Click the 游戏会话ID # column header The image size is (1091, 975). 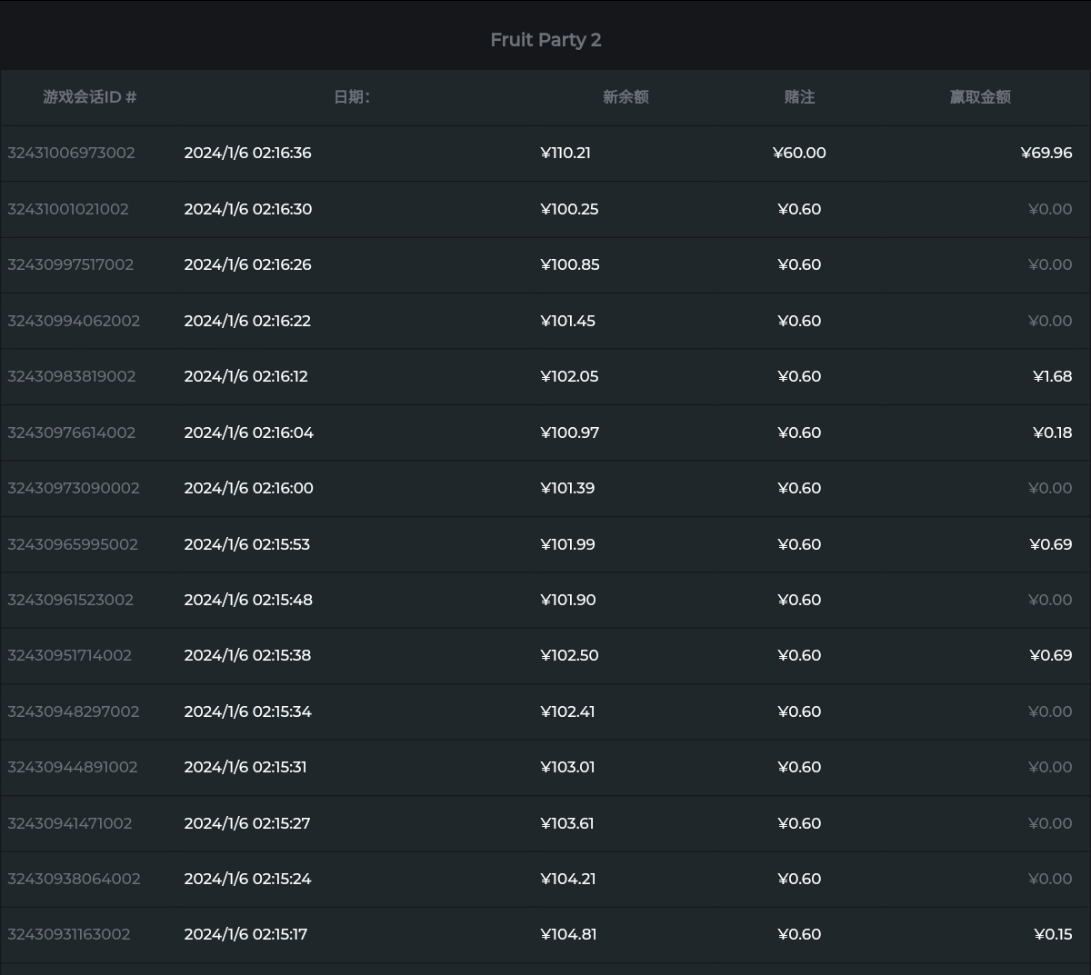tap(89, 97)
